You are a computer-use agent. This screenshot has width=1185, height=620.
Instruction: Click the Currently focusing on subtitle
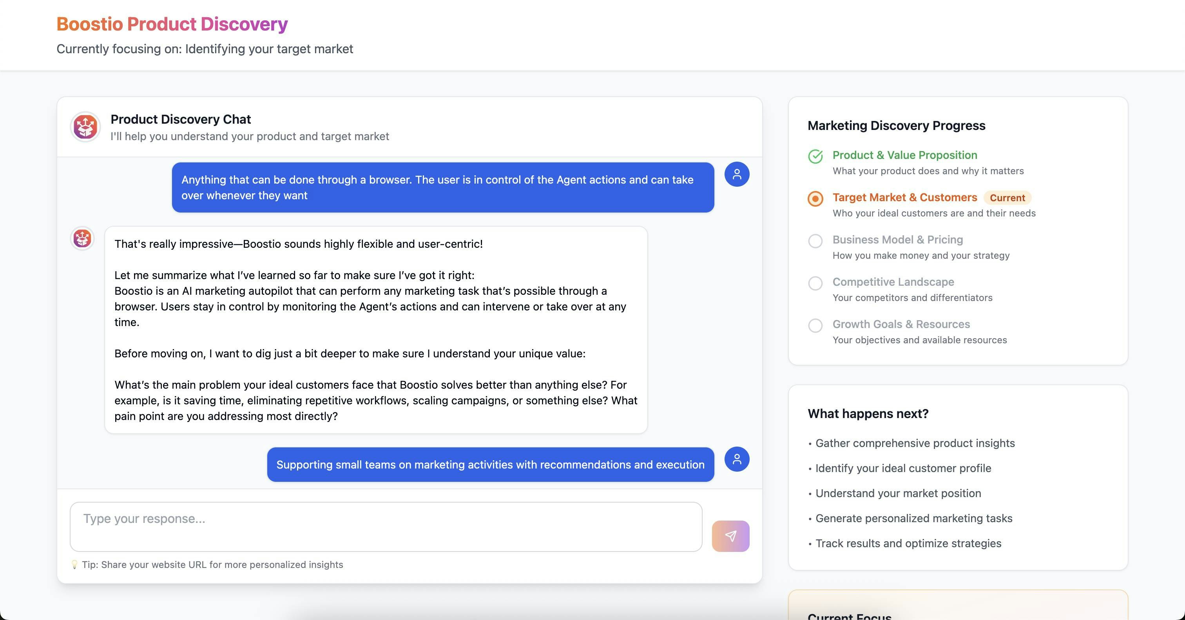[205, 49]
